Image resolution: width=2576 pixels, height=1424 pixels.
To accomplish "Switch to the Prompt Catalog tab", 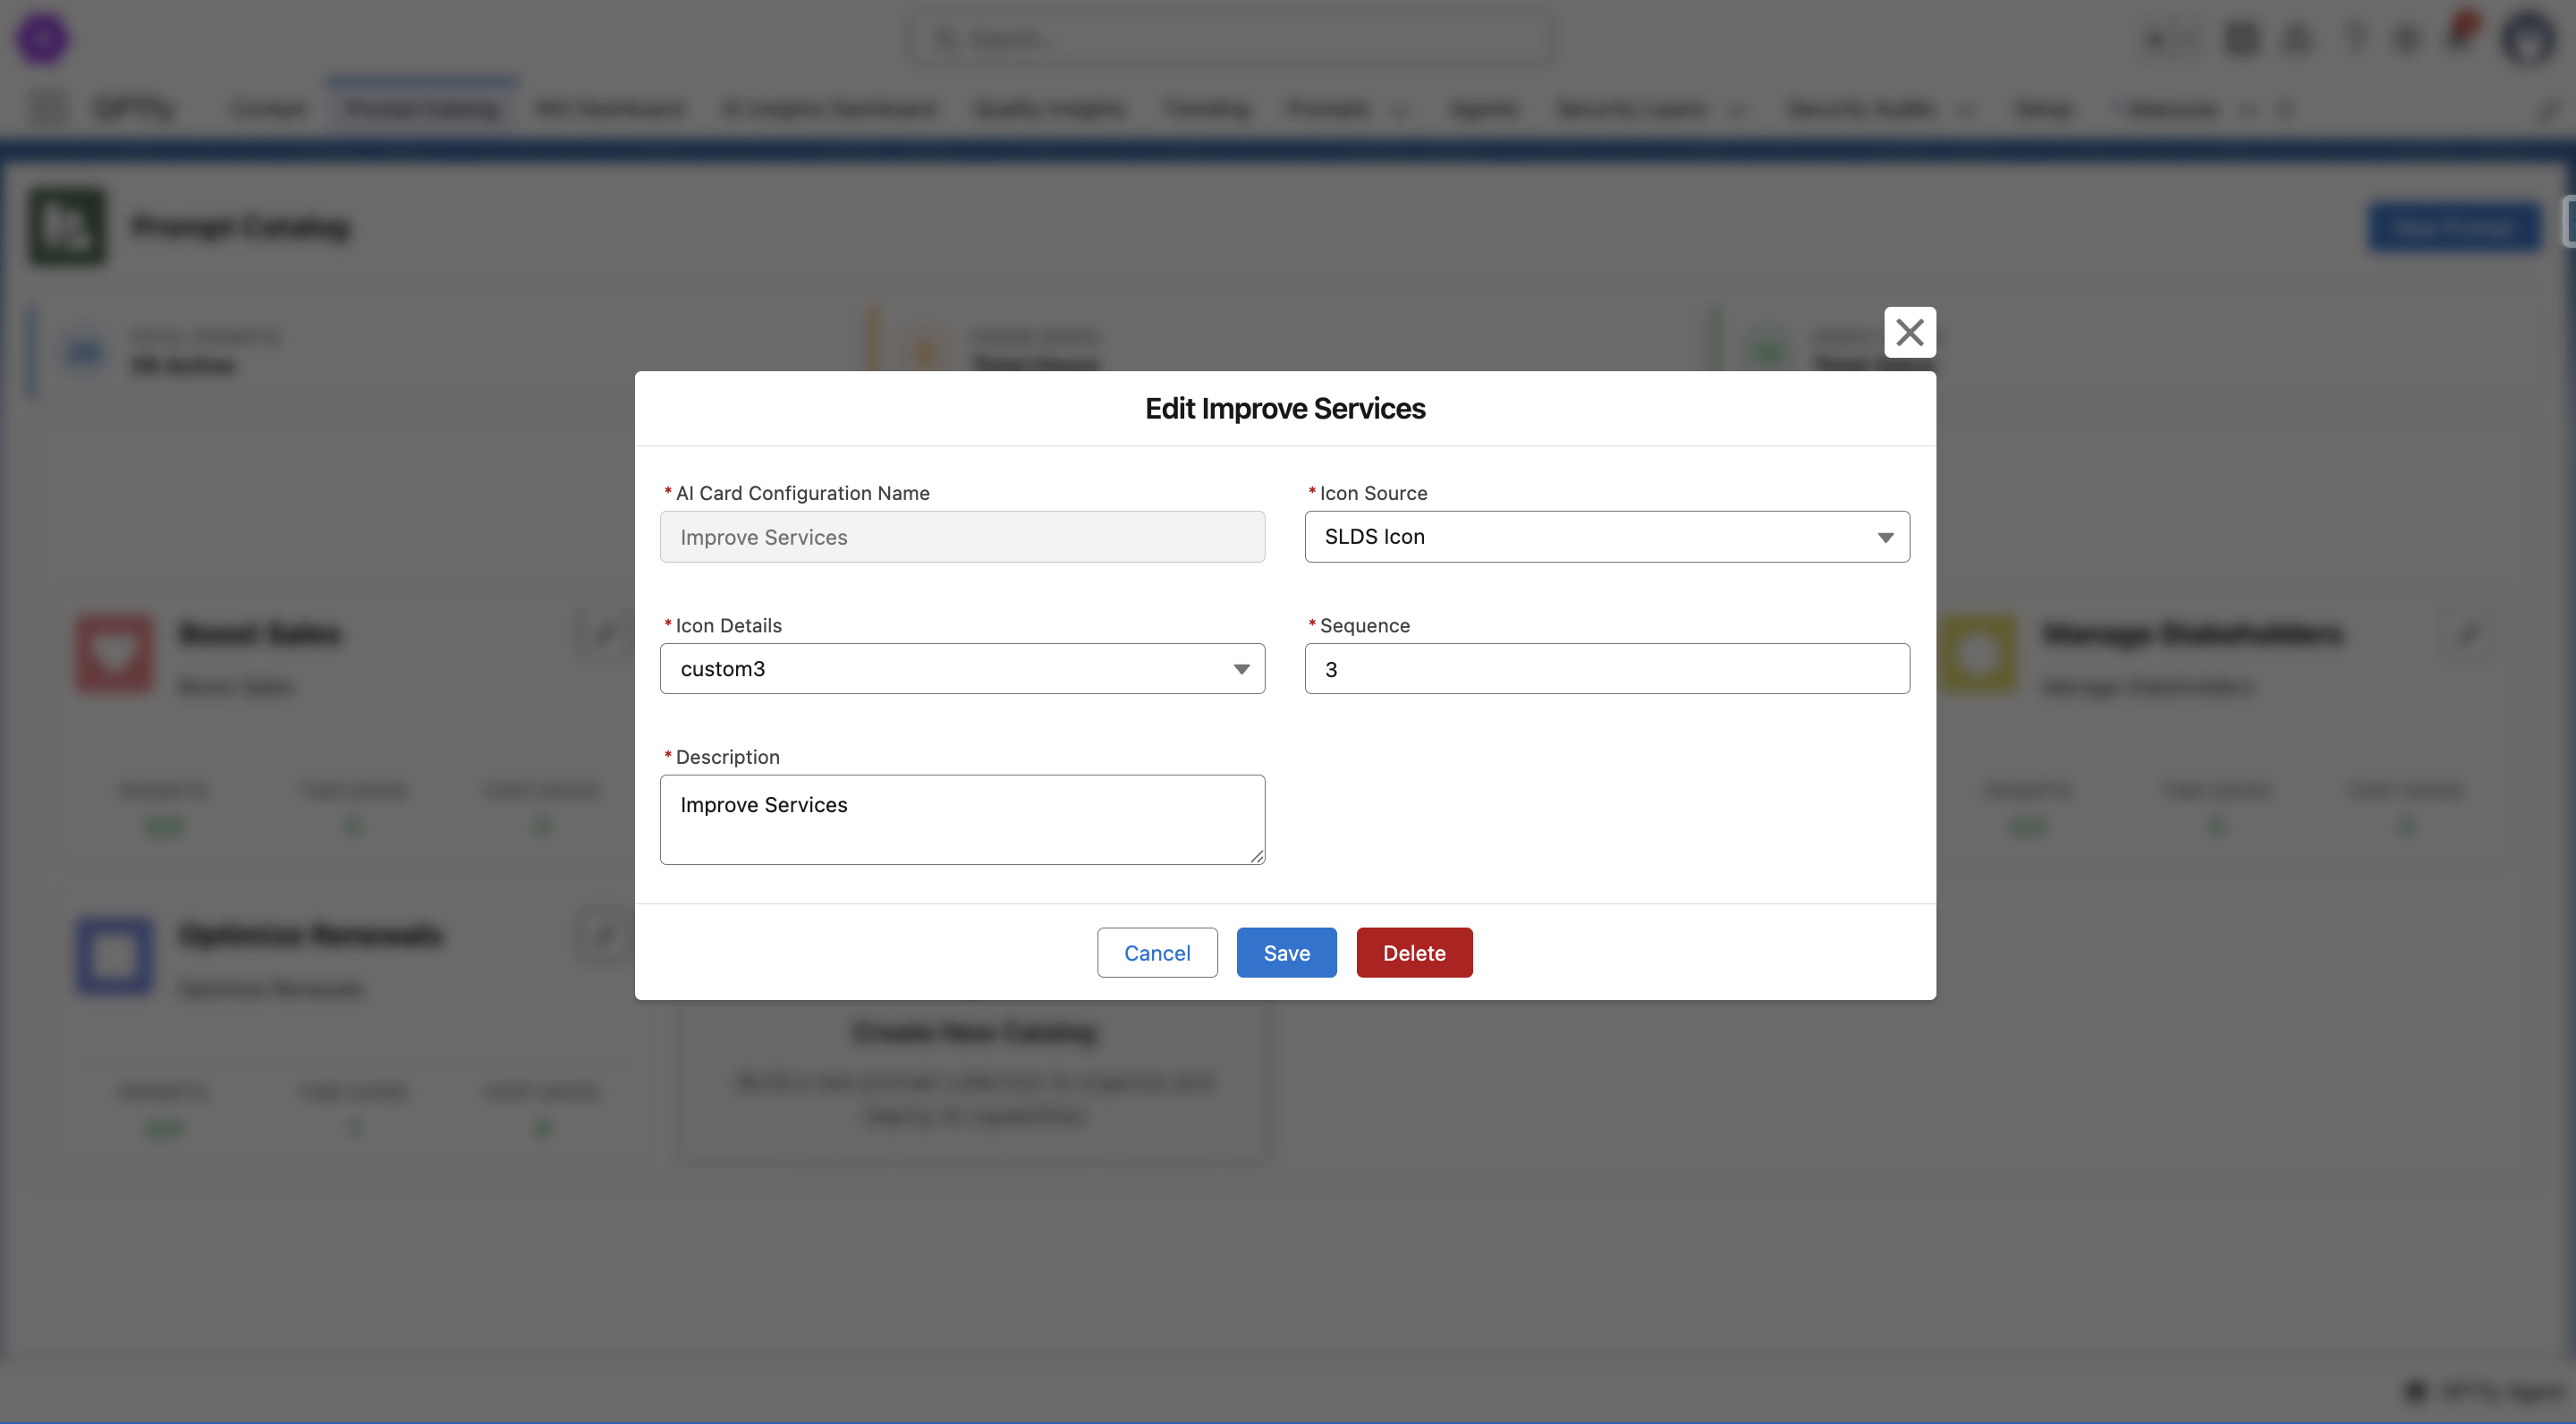I will 421,108.
